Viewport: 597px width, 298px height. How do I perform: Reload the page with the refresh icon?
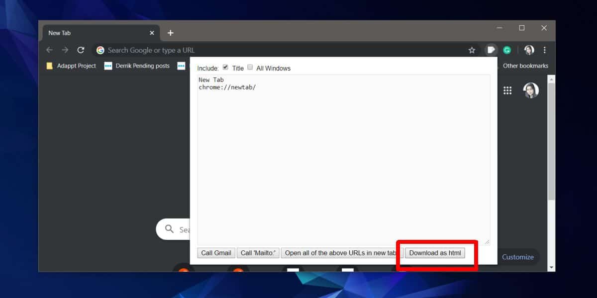click(81, 50)
